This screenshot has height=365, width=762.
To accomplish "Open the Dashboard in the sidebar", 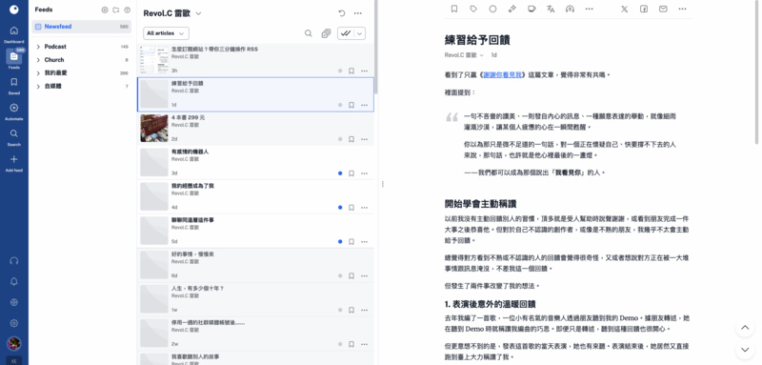I will pyautogui.click(x=13, y=33).
